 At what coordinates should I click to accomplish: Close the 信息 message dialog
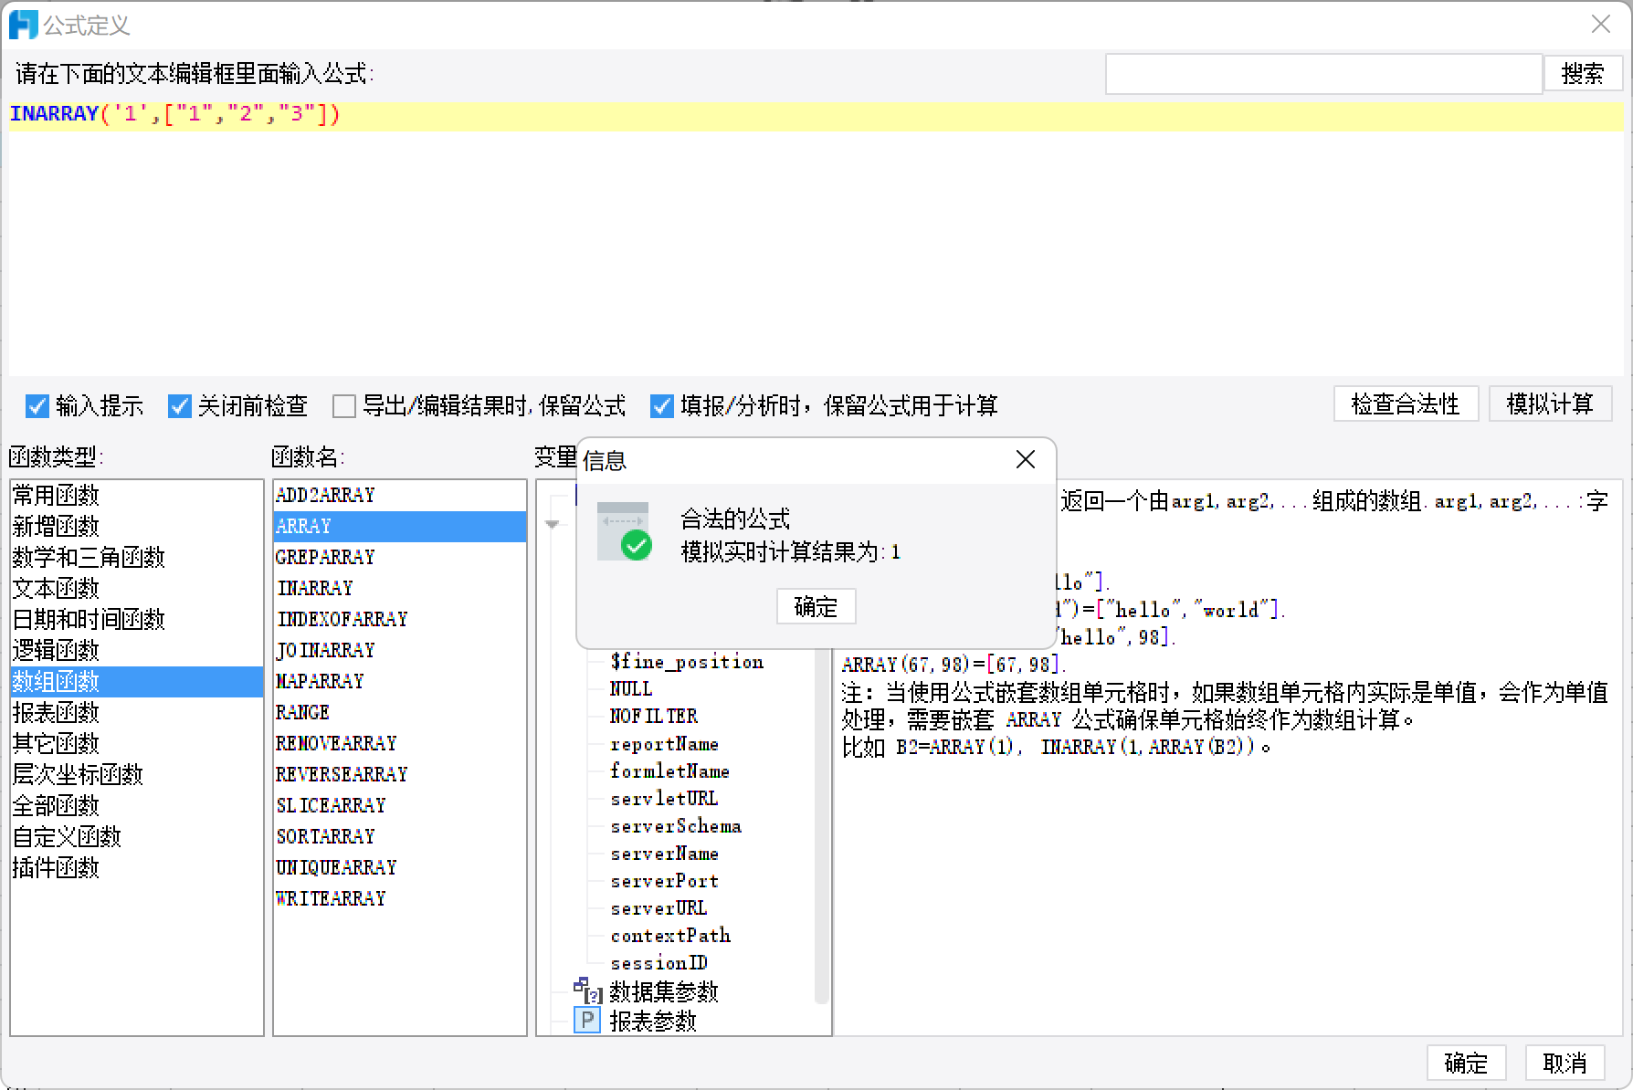1026,460
